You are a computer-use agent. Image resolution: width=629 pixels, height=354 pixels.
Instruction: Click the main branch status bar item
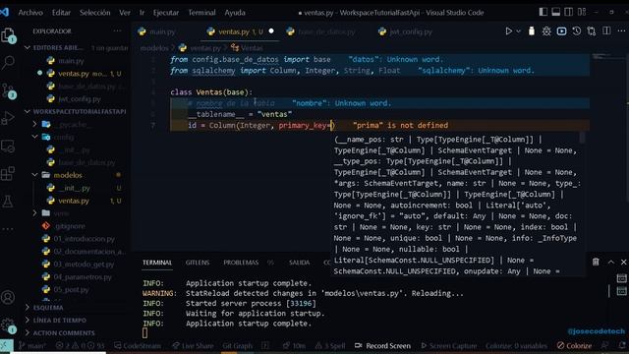[32, 345]
